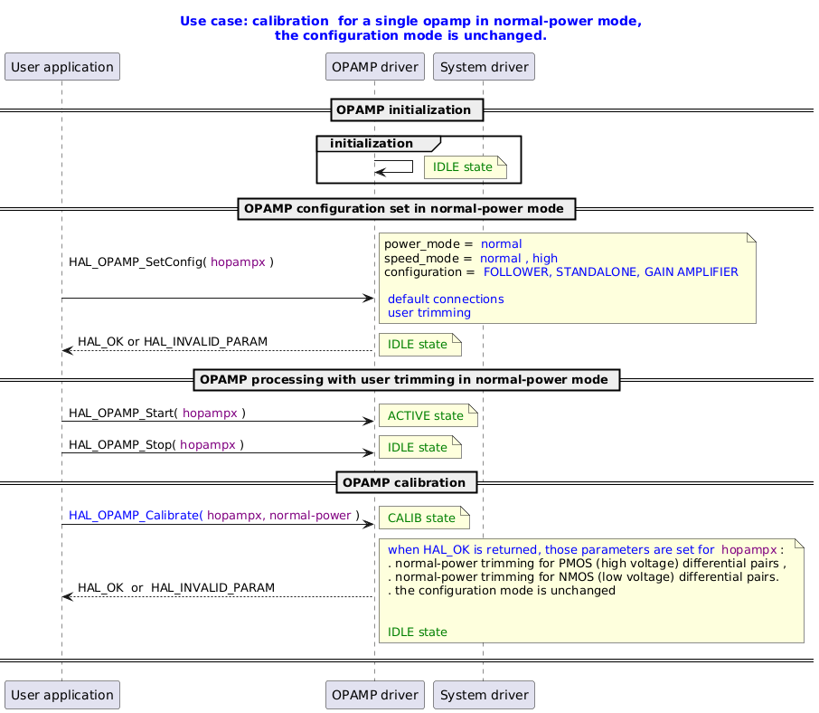
Task: Click the CALIB state note
Action: (424, 518)
